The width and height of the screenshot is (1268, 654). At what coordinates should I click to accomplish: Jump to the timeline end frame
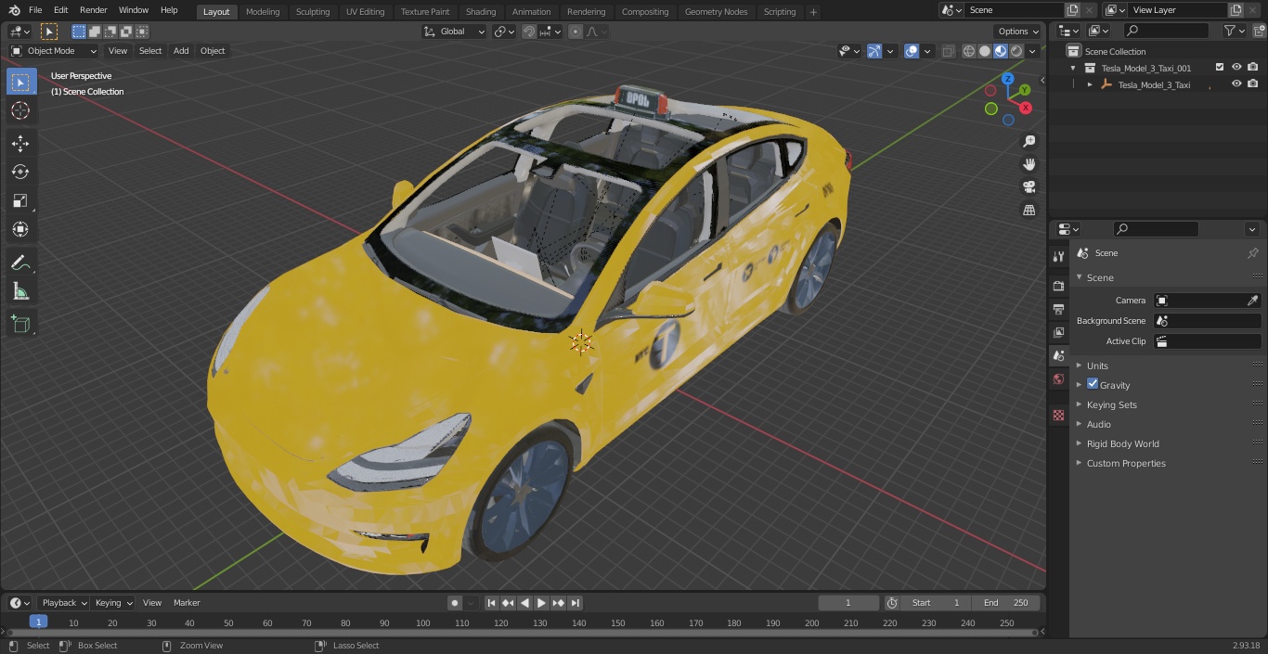[x=576, y=603]
